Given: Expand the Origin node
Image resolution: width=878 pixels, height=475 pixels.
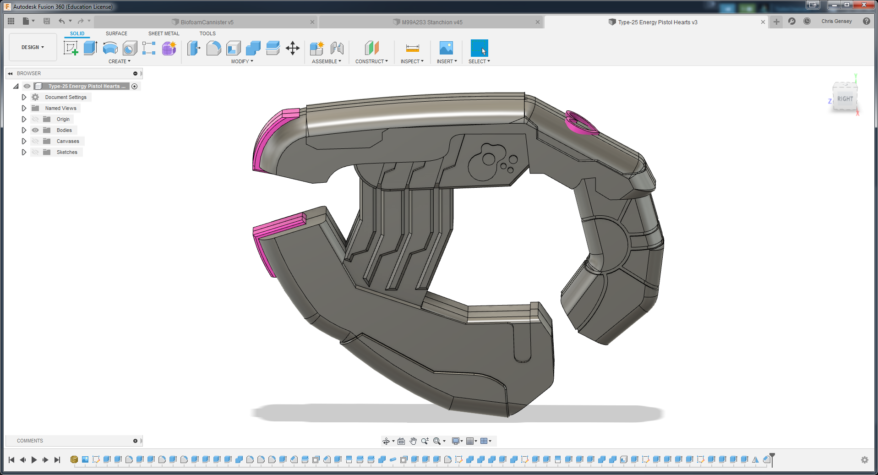Looking at the screenshot, I should [x=24, y=119].
